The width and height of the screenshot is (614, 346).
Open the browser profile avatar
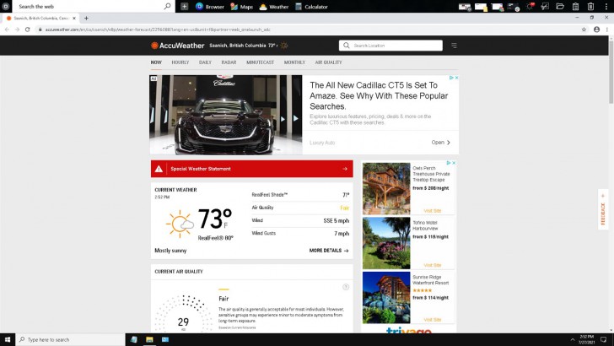596,30
